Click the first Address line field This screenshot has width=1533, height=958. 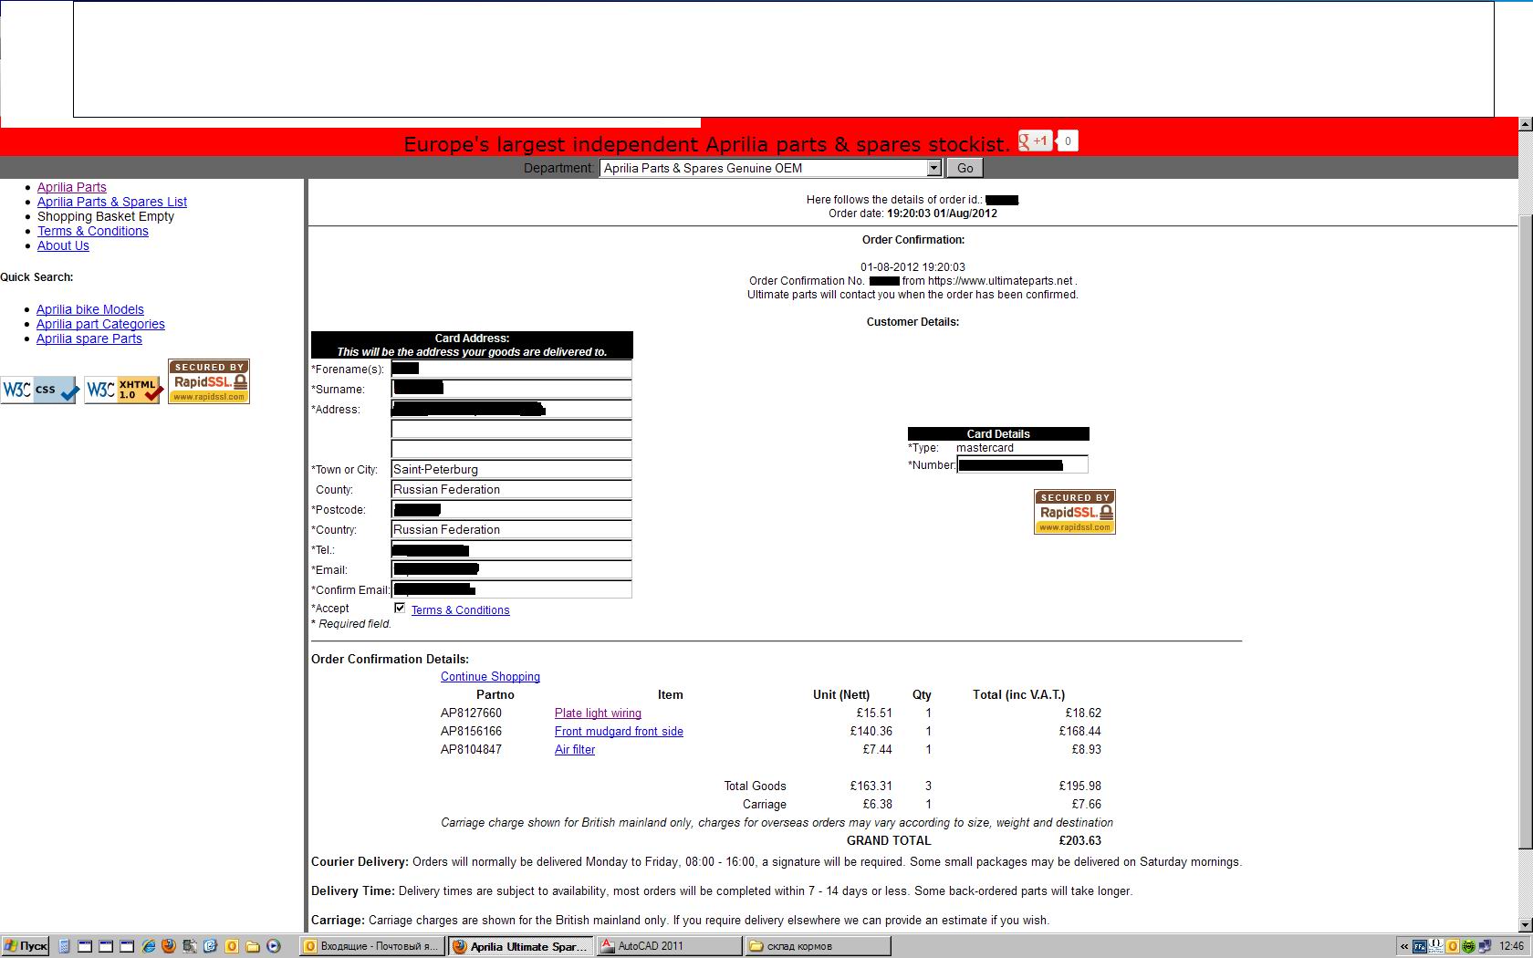pos(511,410)
